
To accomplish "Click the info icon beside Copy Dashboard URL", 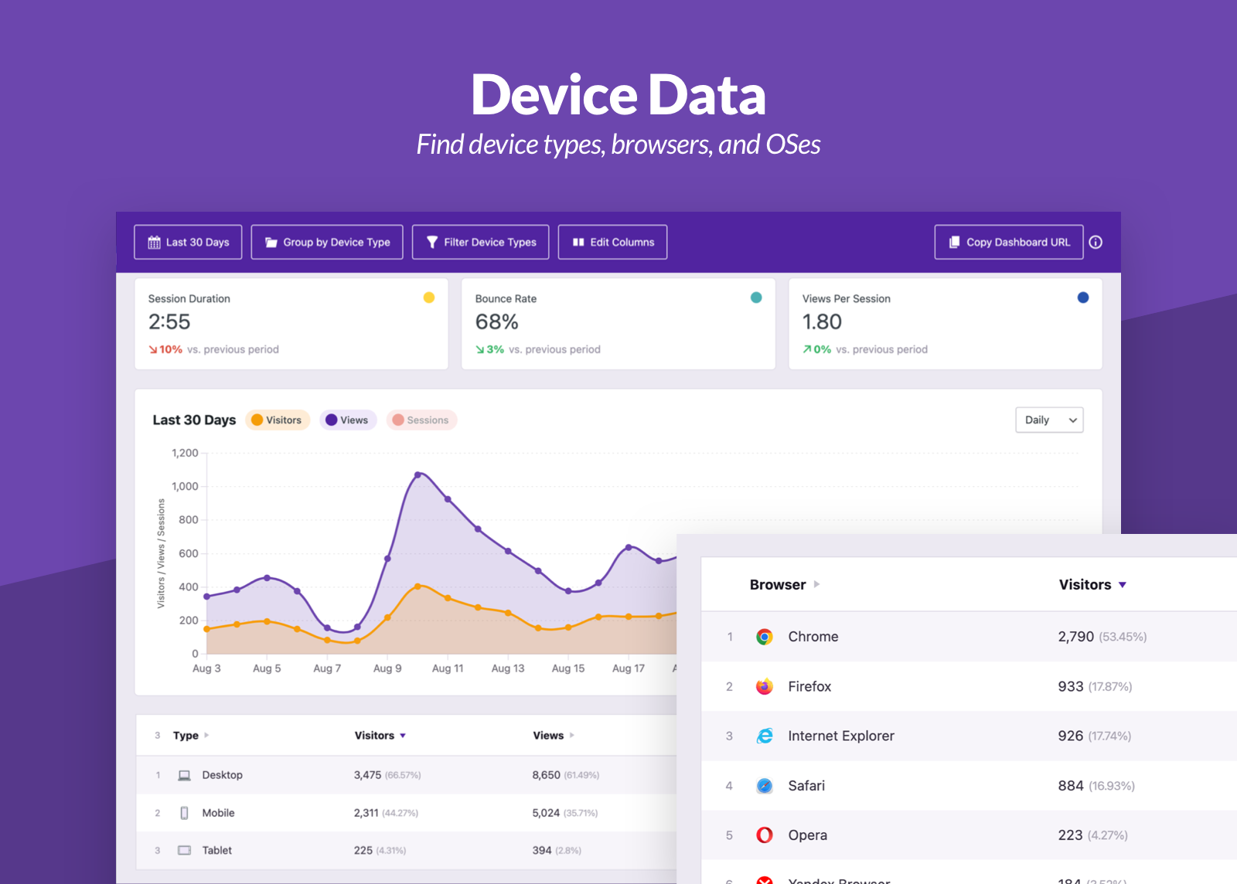I will pos(1096,242).
